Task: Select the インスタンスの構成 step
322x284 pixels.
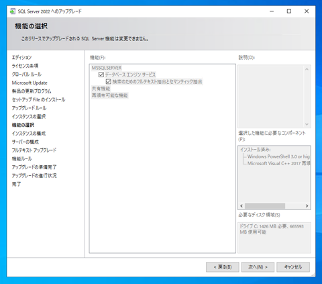Action: coord(29,134)
